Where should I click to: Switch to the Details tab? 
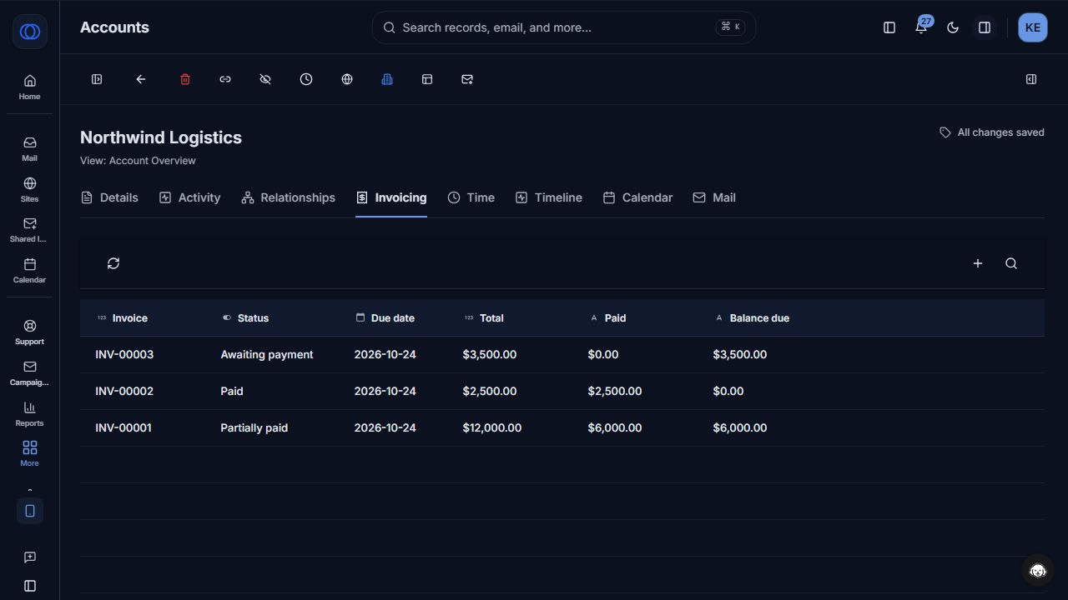point(109,197)
